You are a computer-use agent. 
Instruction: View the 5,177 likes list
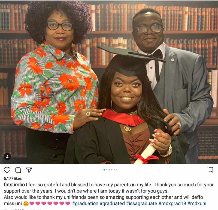tap(13, 178)
